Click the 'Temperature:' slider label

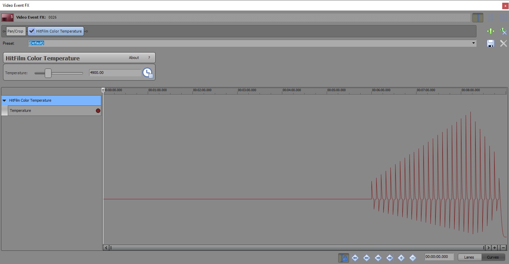[16, 73]
